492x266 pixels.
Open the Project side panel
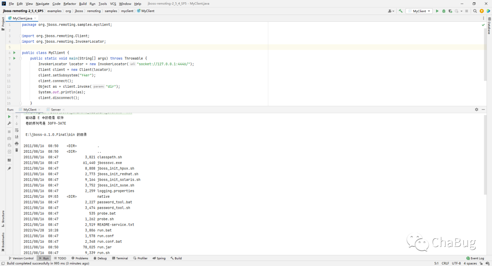[x=3, y=24]
